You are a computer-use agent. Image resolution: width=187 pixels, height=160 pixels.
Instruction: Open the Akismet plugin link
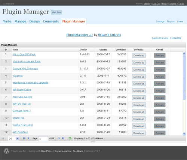[18, 76]
